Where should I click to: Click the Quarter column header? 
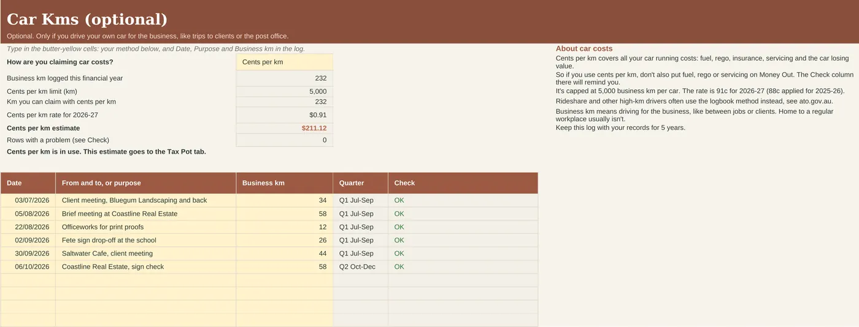pos(361,183)
